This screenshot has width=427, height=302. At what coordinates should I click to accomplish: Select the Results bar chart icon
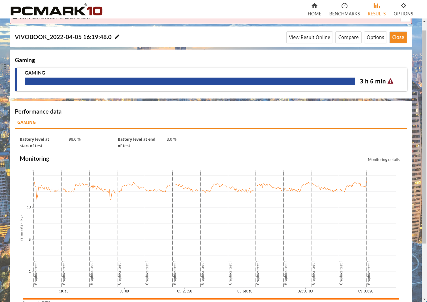coord(376,6)
